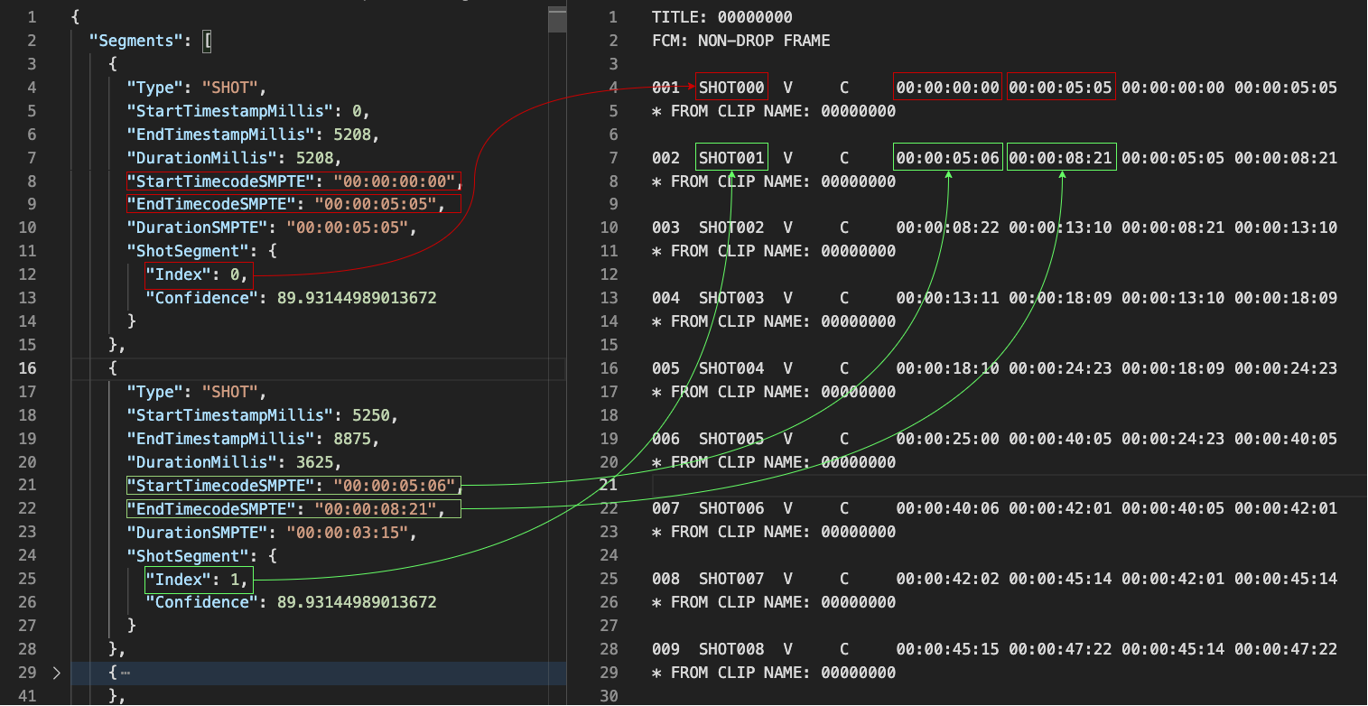Image resolution: width=1368 pixels, height=706 pixels.
Task: Click "TITLE: 00000000" in the EDL file
Action: click(722, 17)
